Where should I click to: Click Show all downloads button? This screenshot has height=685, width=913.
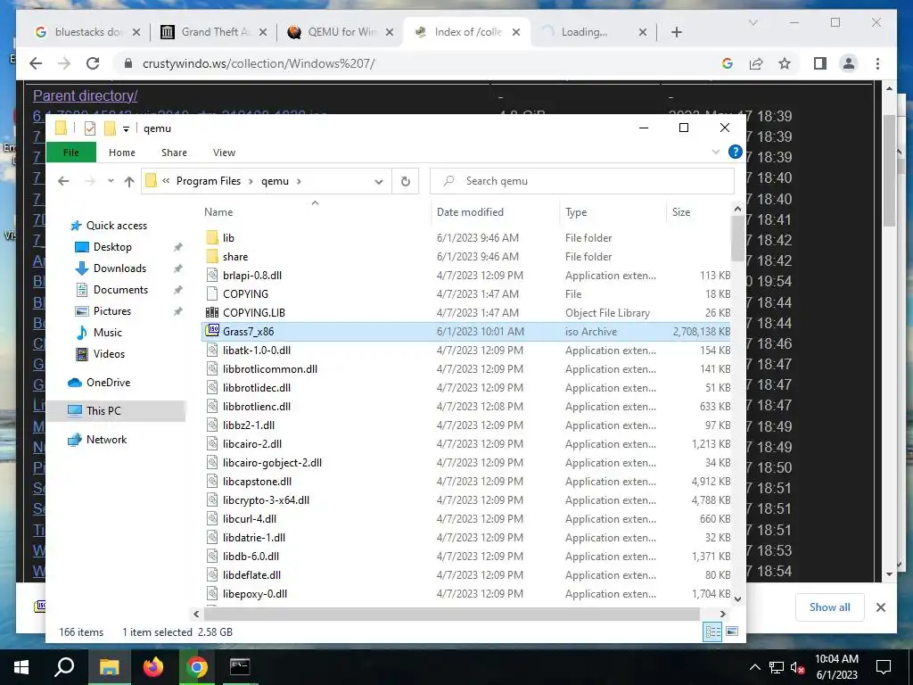tap(830, 607)
